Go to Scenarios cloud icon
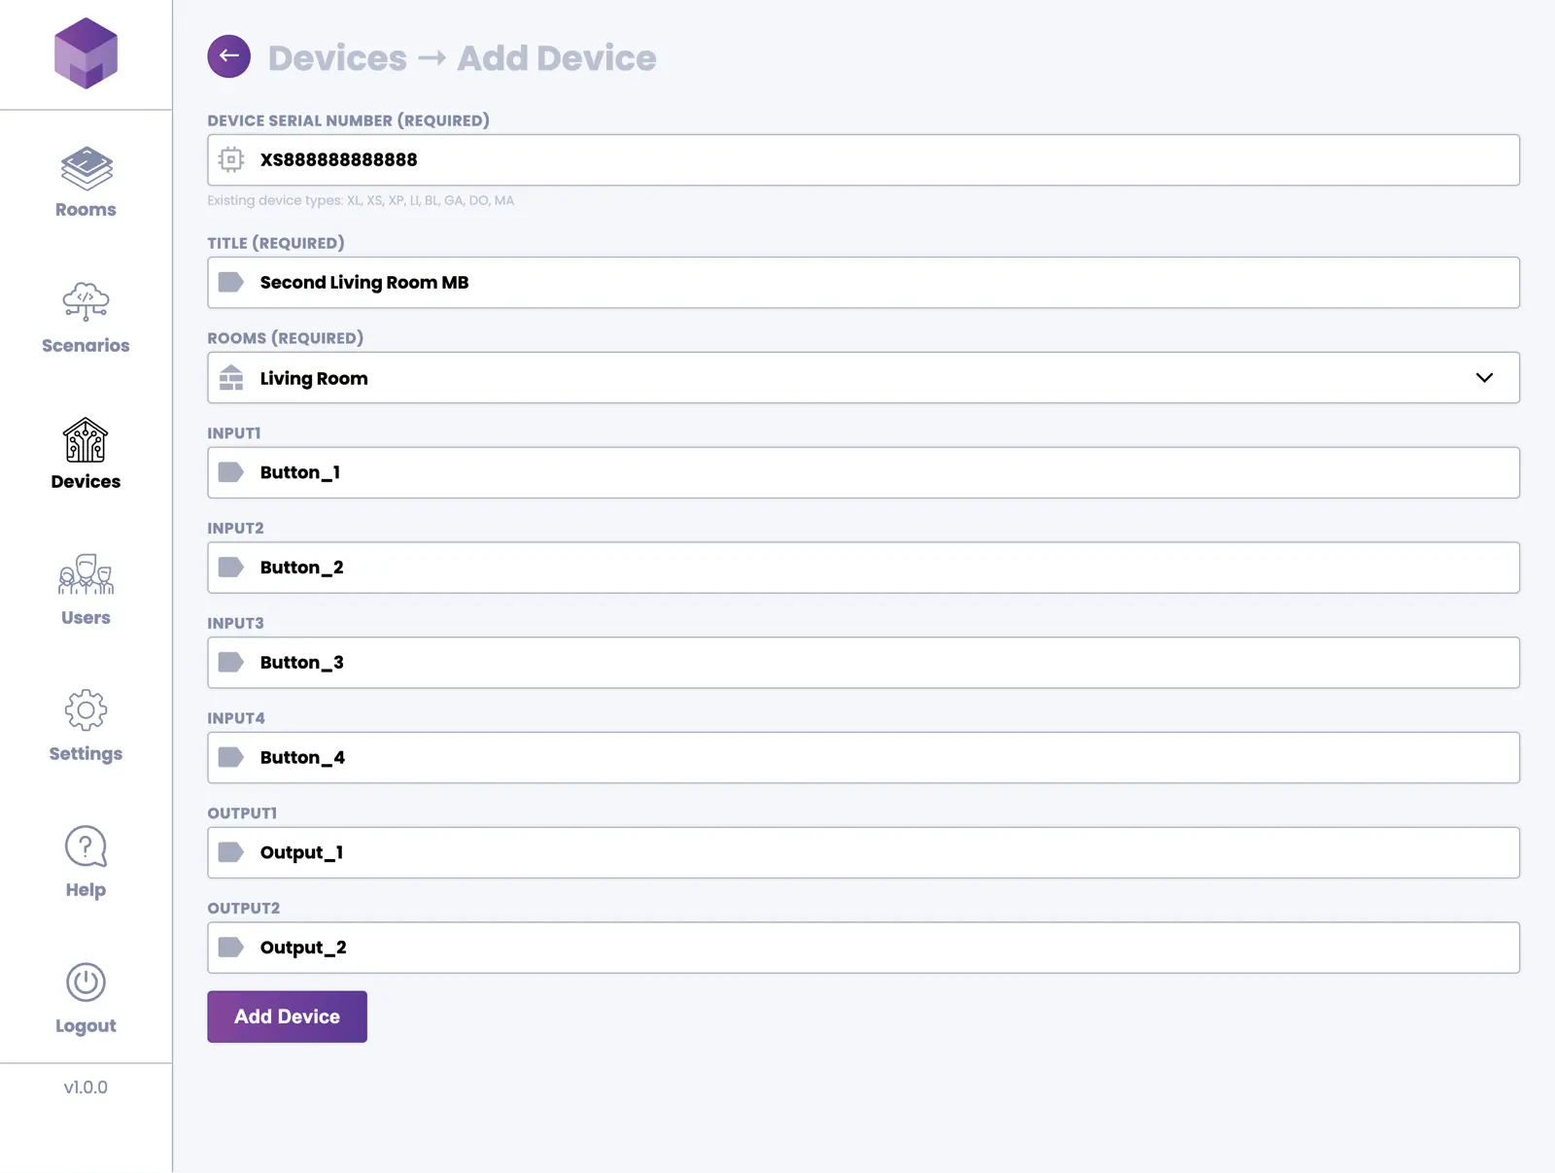The width and height of the screenshot is (1555, 1173). click(86, 301)
